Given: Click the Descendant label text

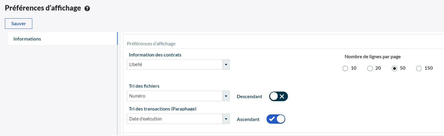Looking at the screenshot, I should tap(249, 97).
